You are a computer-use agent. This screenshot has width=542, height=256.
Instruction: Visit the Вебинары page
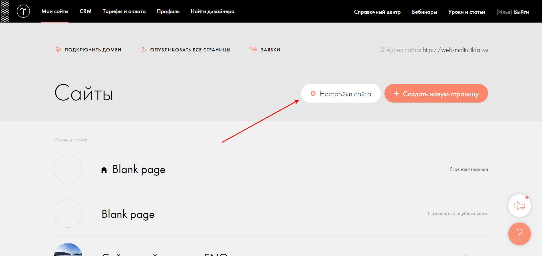424,12
